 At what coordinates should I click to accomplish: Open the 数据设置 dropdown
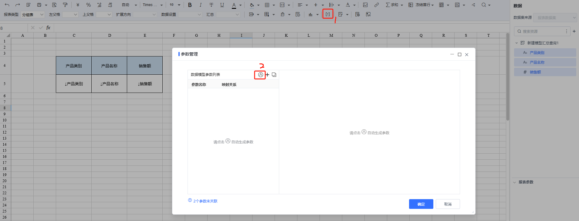[x=190, y=15]
